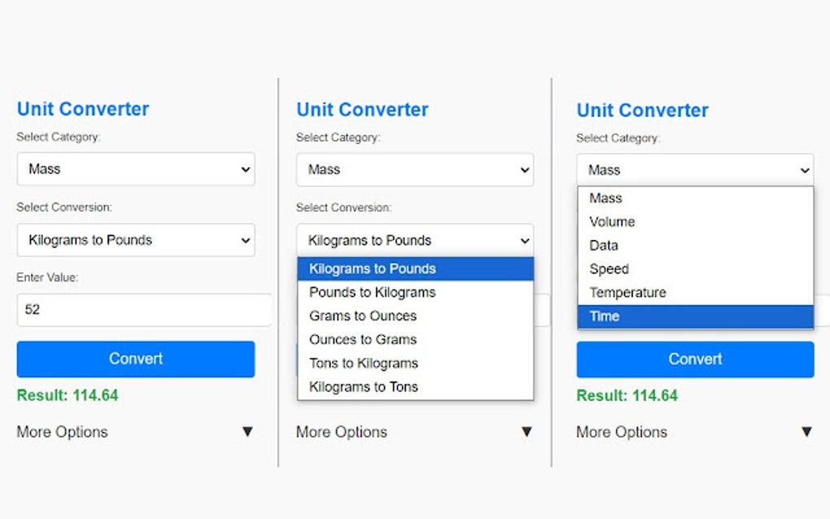The image size is (830, 519).
Task: Pick the Volume category option
Action: pos(612,221)
